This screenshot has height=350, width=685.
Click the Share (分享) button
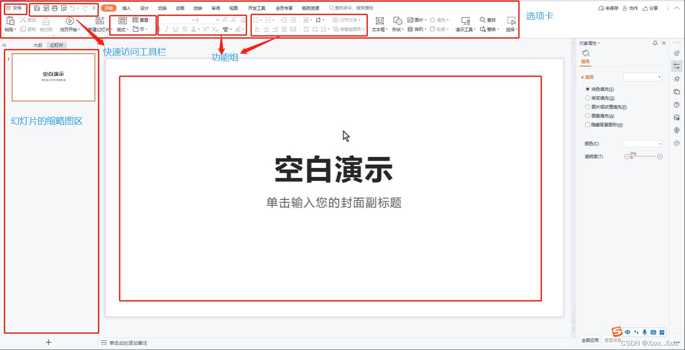(650, 8)
